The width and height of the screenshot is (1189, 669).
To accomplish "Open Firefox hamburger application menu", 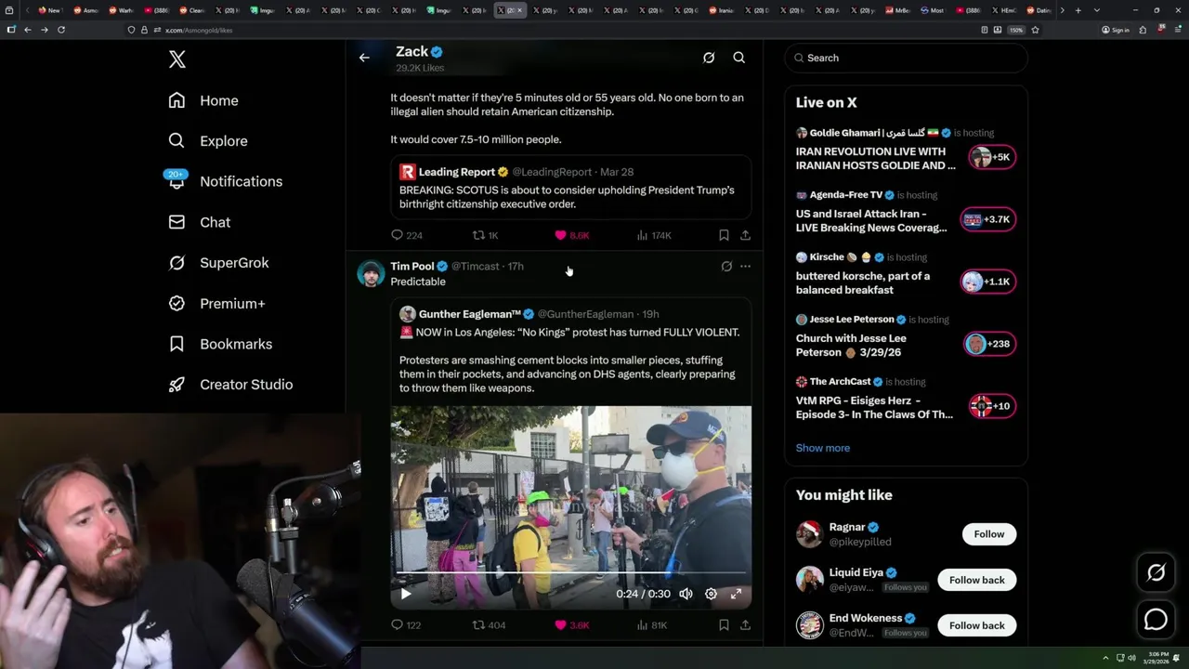I will [1177, 30].
